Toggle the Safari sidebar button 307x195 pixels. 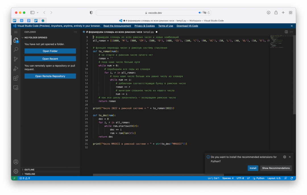[32, 12]
